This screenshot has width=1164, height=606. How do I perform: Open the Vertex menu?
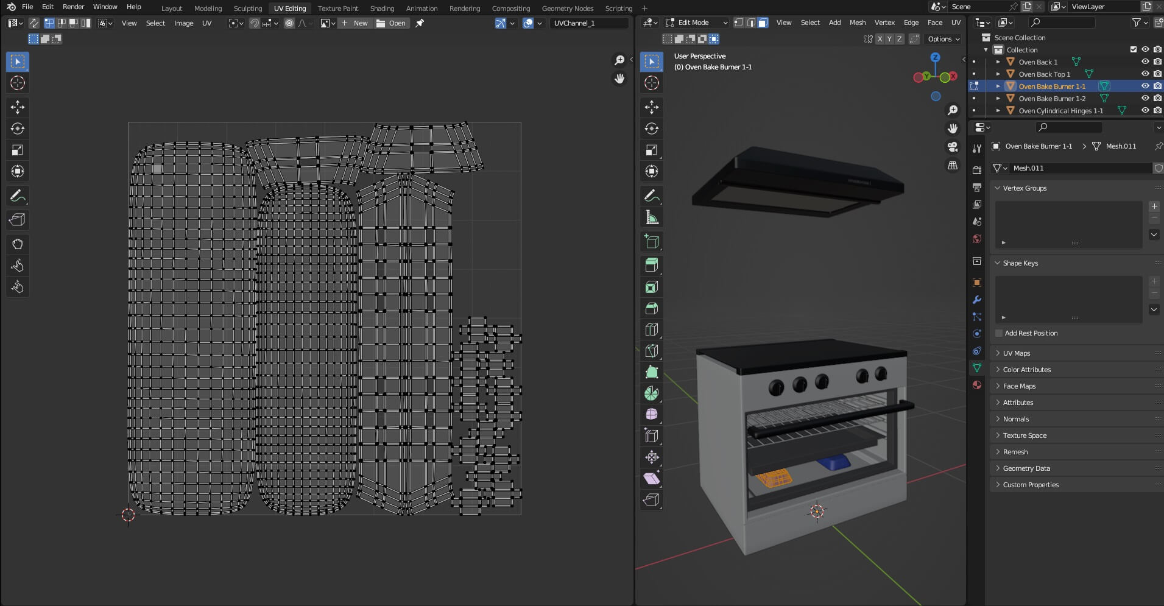pyautogui.click(x=884, y=23)
